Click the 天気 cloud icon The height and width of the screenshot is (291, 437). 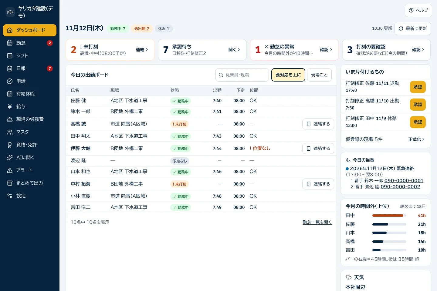[349, 277]
